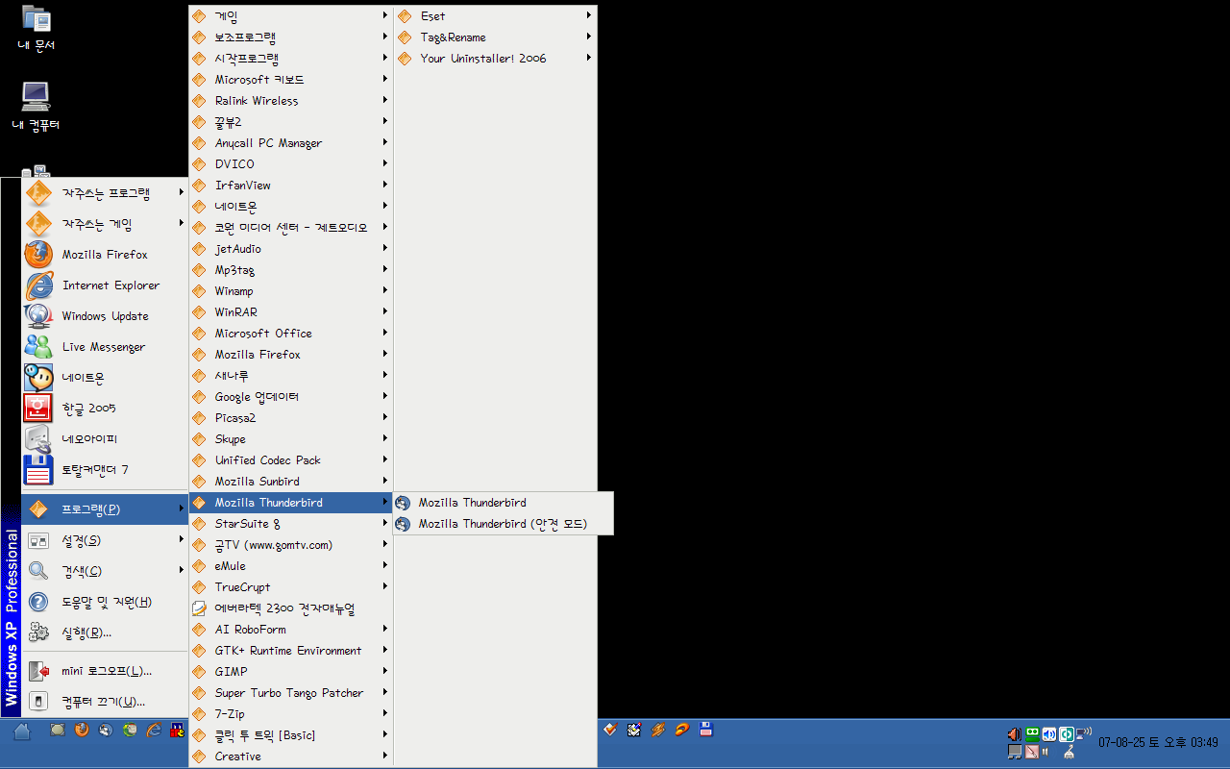
Task: Expand the Microsoft Office program folder
Action: (x=291, y=334)
